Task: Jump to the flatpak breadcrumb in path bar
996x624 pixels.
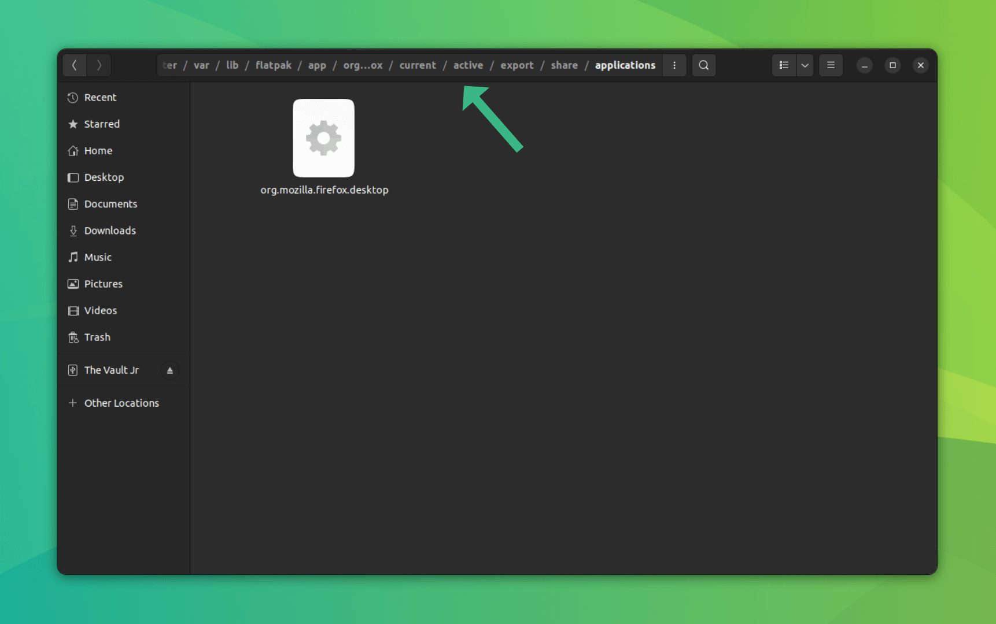Action: click(x=274, y=65)
